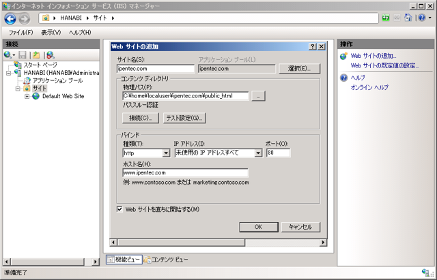Click the キャンセル button
The width and height of the screenshot is (437, 280).
click(300, 227)
